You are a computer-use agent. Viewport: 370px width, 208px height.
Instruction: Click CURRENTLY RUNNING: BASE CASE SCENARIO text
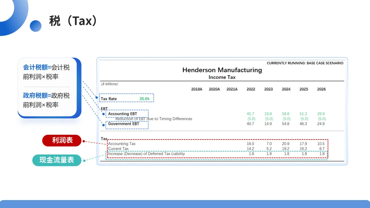click(305, 63)
